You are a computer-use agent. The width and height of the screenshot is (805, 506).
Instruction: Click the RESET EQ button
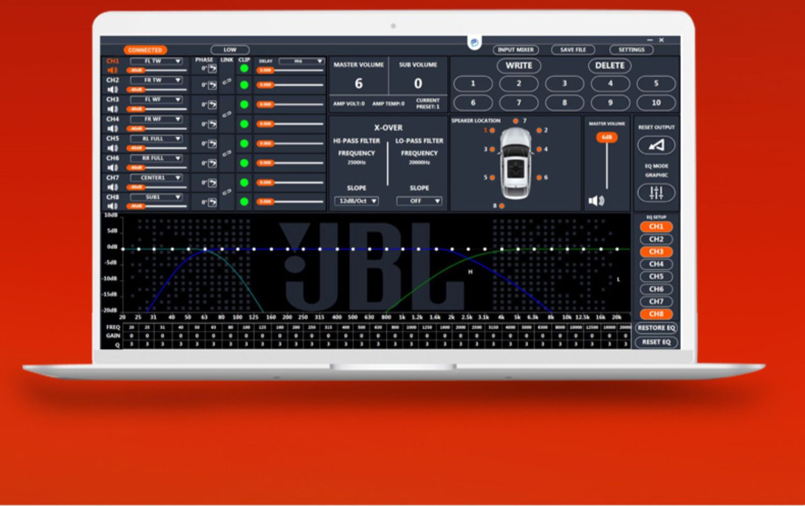pos(656,342)
